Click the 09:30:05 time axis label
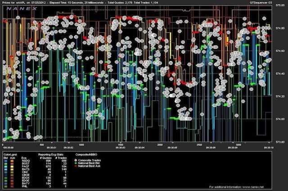This screenshot has height=191, width=288. (172, 148)
